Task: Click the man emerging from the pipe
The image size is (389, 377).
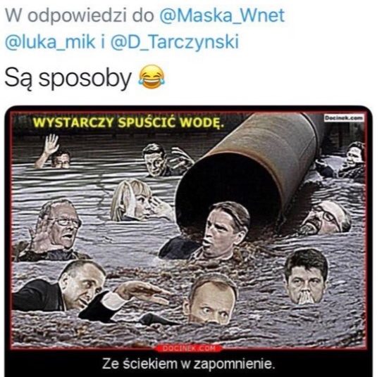Action: click(x=223, y=229)
